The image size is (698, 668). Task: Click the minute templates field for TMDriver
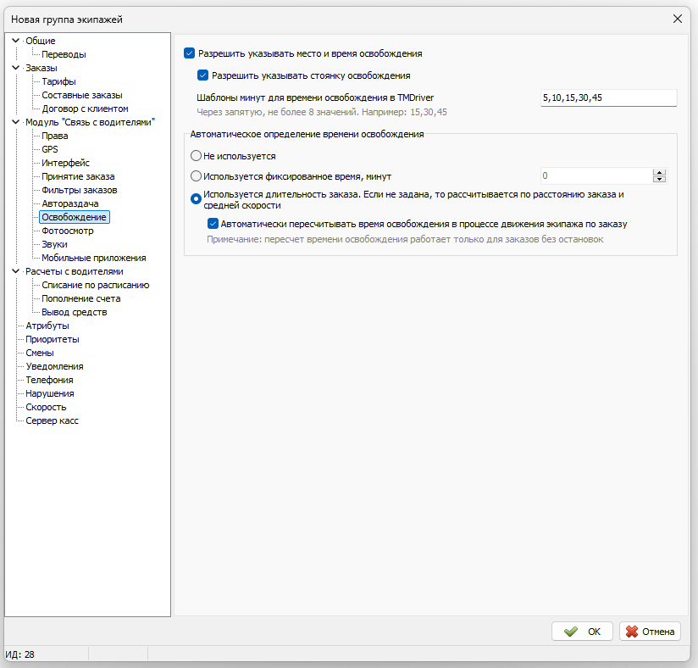tap(607, 98)
